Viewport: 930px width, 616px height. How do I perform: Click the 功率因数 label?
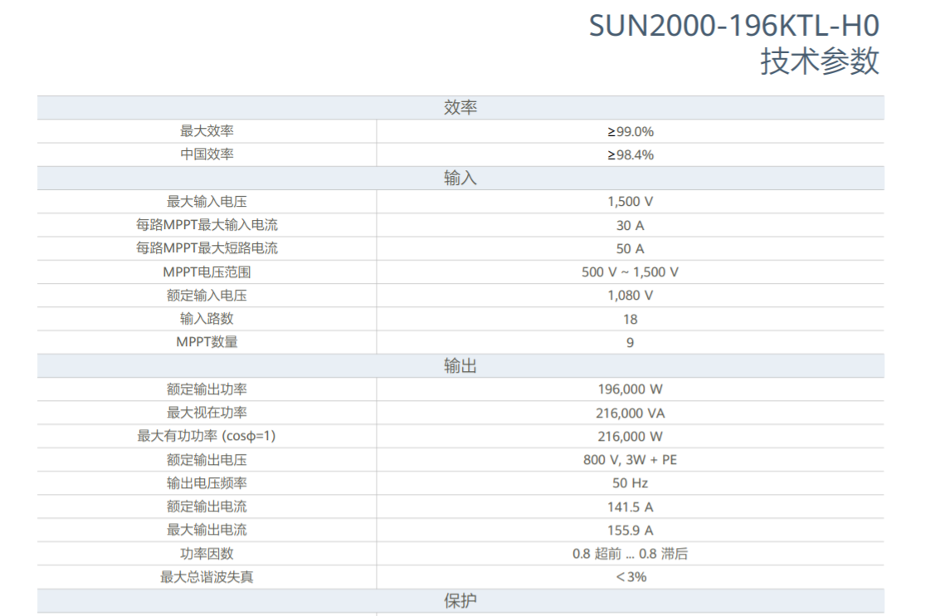click(x=207, y=554)
